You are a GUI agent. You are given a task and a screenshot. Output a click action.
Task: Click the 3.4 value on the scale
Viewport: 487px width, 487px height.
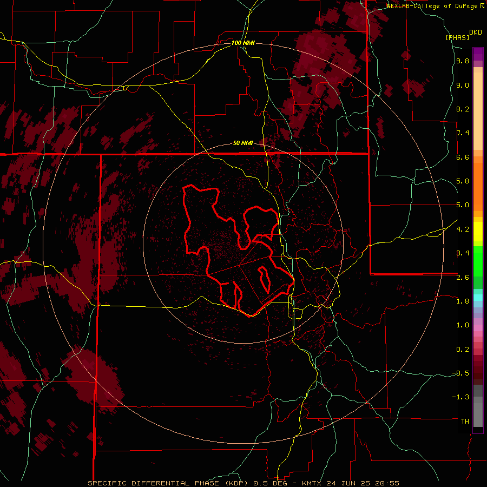click(x=463, y=253)
